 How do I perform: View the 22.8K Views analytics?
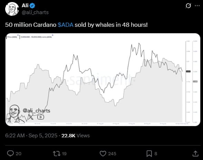[76, 136]
